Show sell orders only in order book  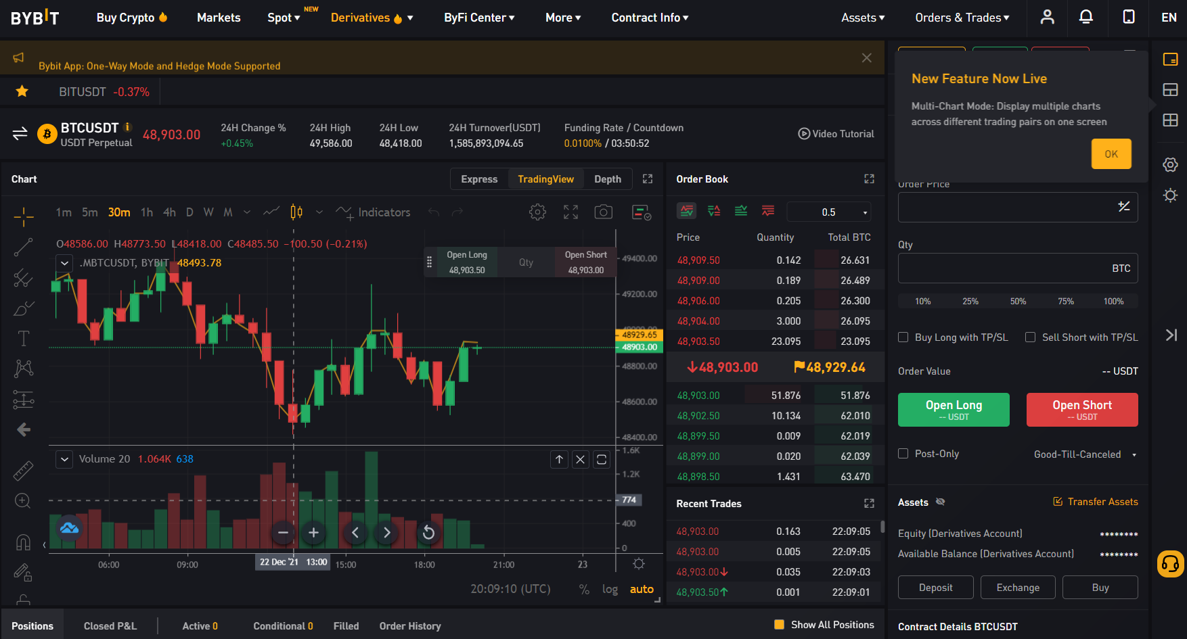click(768, 211)
